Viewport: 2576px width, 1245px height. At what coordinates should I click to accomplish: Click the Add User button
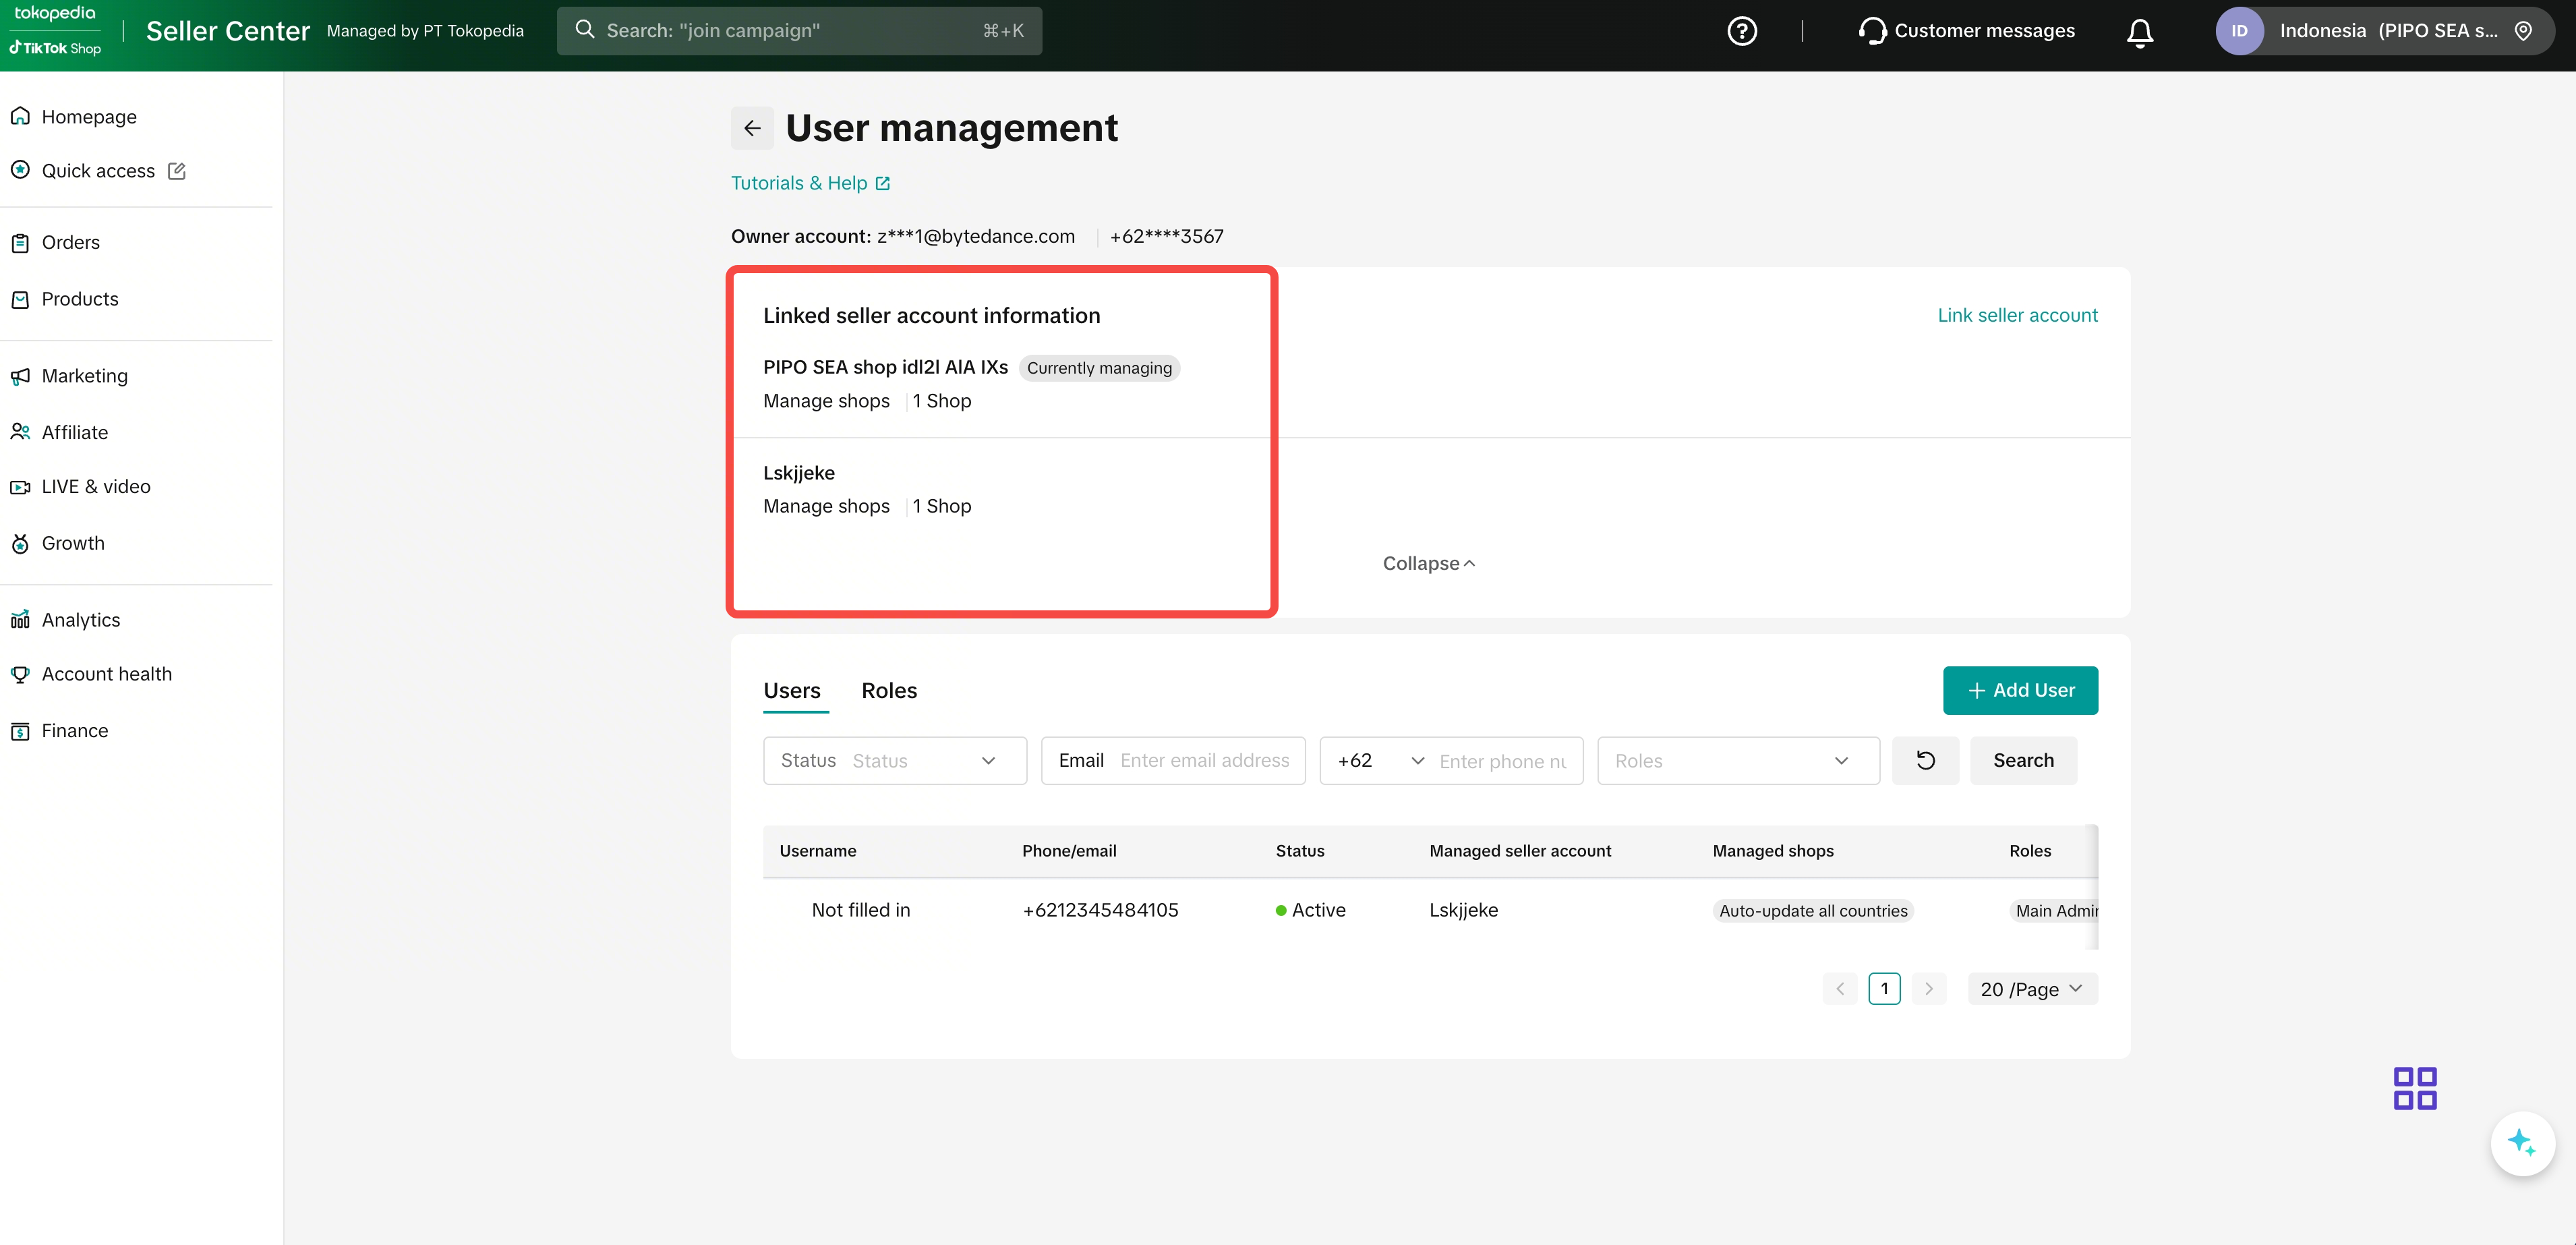[2020, 690]
